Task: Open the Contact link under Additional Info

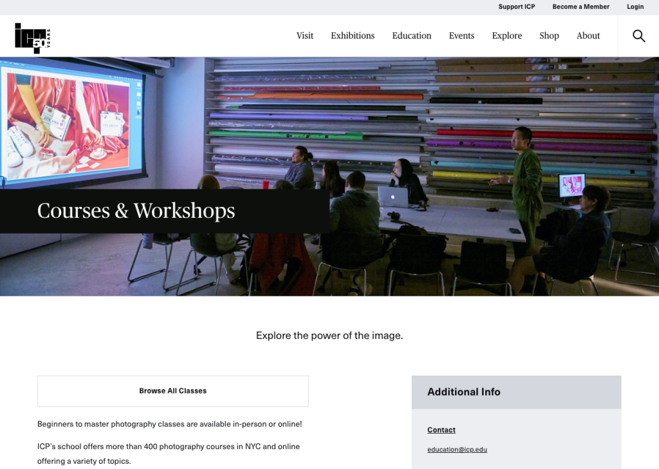Action: pyautogui.click(x=441, y=430)
